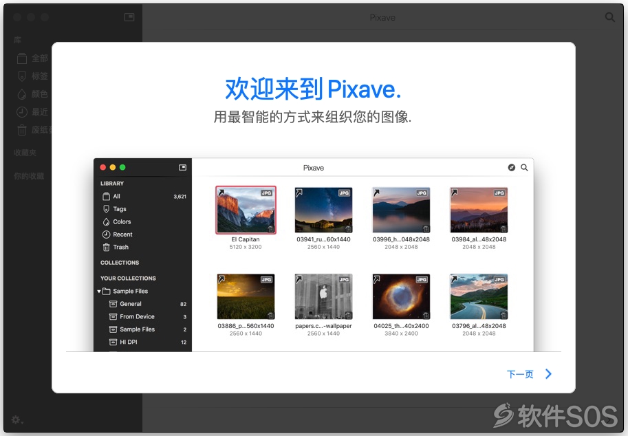Click the magnifier icon in preview toolbar
Image resolution: width=628 pixels, height=436 pixels.
(524, 168)
